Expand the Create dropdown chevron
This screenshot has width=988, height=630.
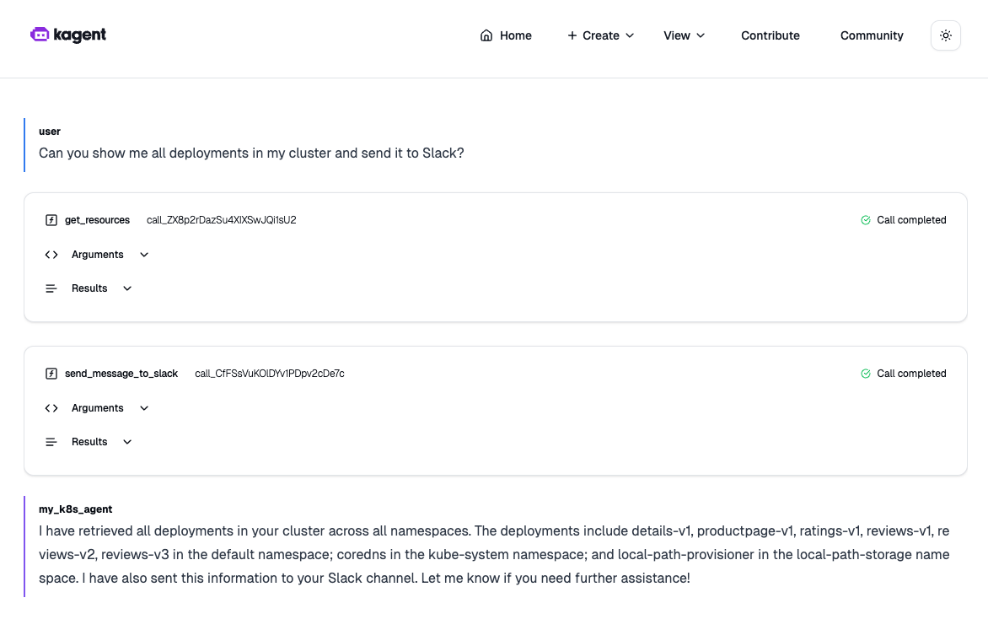pyautogui.click(x=630, y=36)
